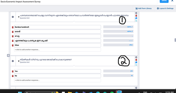Click the page vertical scrollbar thumb
Image resolution: width=176 pixels, height=93 pixels.
[175, 40]
